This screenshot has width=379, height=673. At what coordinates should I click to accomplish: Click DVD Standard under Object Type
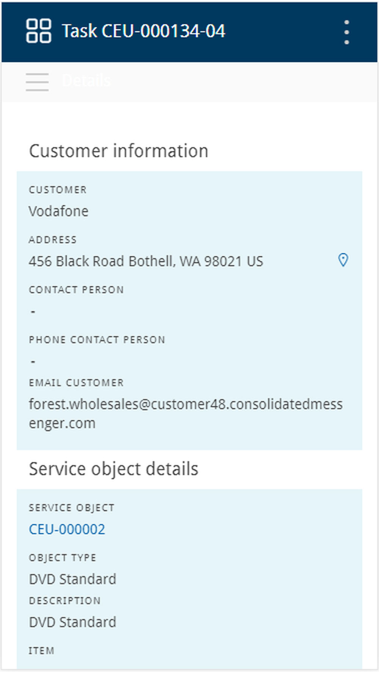(x=73, y=579)
